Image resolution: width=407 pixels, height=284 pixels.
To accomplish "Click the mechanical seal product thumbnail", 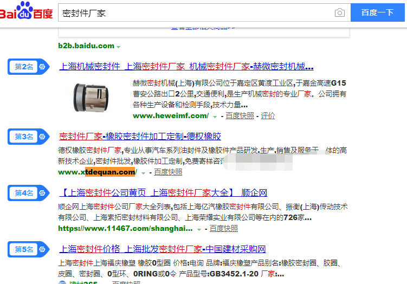I will 91,97.
